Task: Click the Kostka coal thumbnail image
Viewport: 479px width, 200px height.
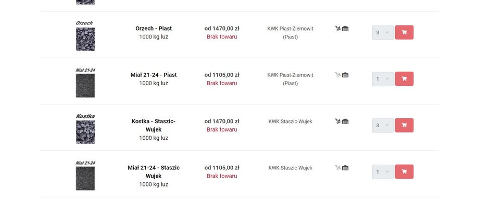Action: (85, 132)
